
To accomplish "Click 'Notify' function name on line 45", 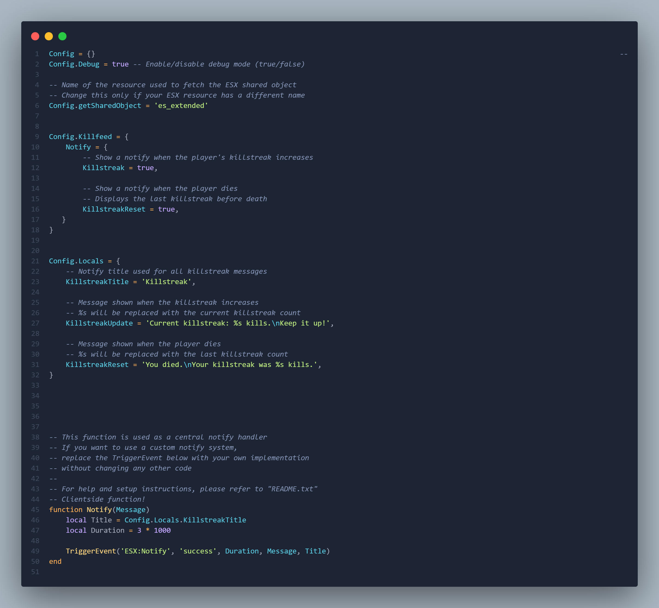I will pos(99,510).
